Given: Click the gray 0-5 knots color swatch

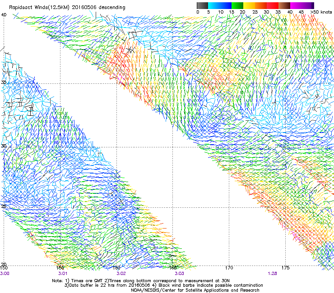Looking at the screenshot, I should tap(202, 5).
